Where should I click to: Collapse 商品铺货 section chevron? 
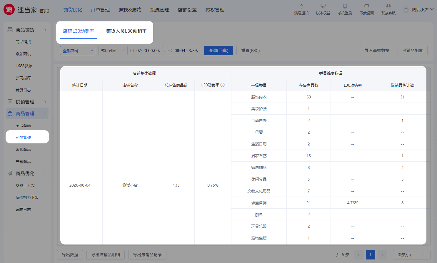(45, 30)
